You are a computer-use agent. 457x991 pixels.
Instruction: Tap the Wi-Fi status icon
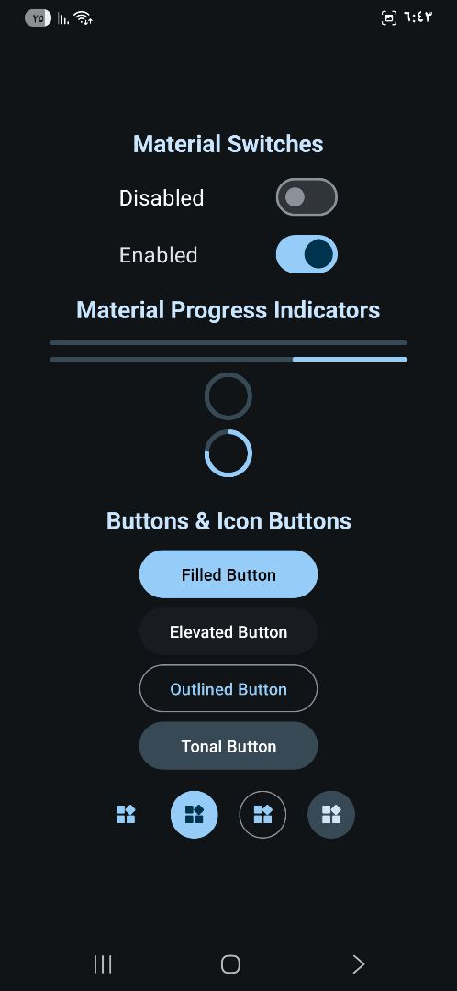pos(83,18)
